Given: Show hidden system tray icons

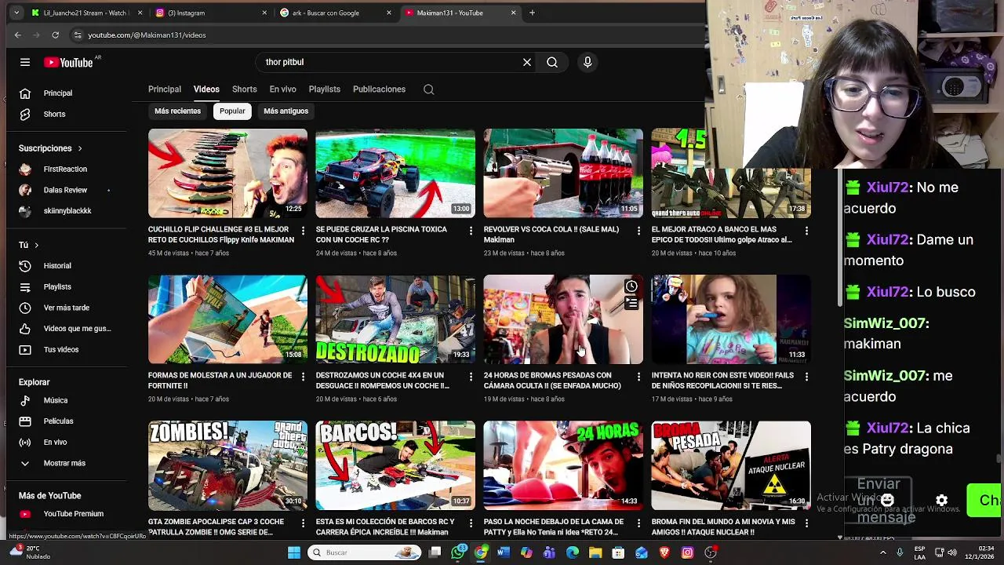Looking at the screenshot, I should click(x=883, y=552).
